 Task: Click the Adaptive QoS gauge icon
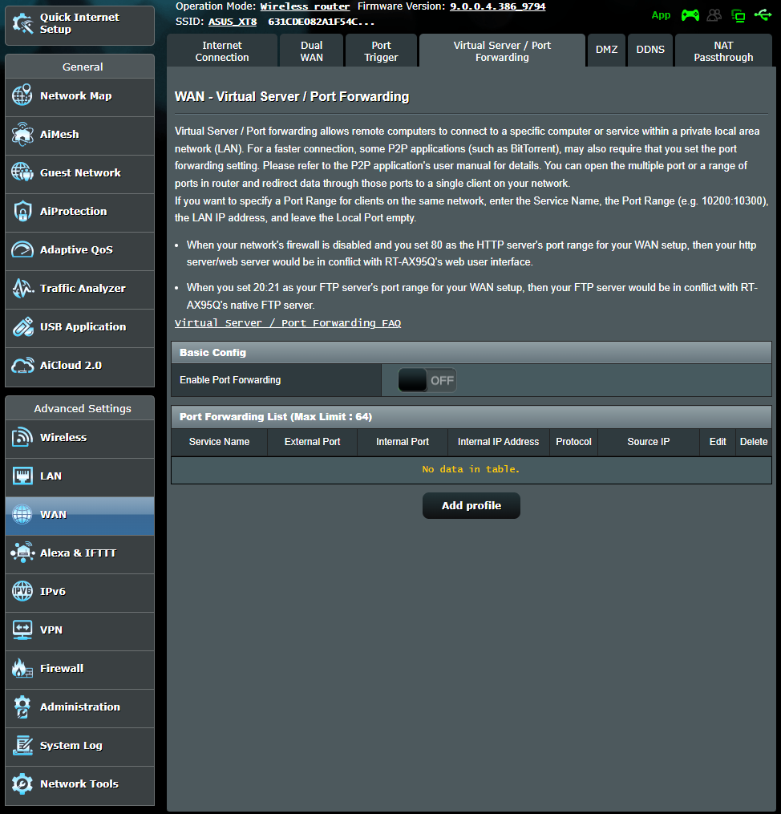point(22,249)
